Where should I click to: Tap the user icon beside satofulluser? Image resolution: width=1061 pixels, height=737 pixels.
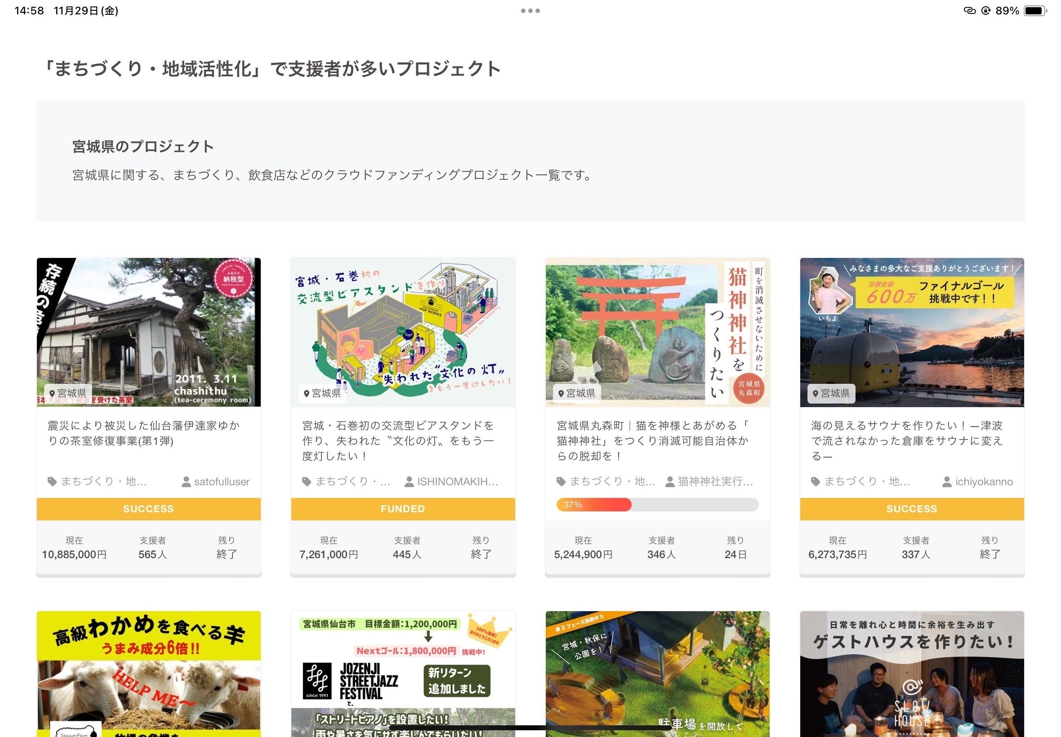tap(186, 482)
